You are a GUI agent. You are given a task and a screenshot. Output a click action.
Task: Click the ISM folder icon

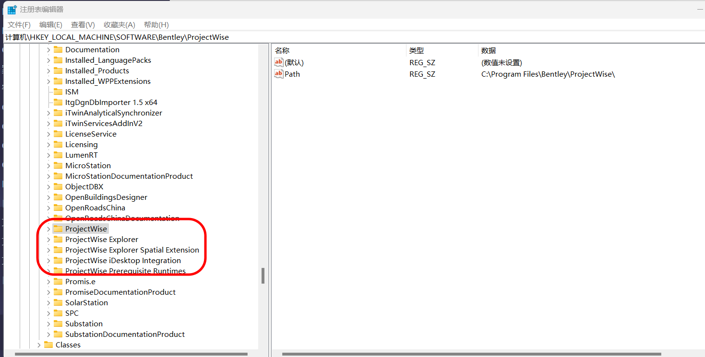(x=58, y=92)
